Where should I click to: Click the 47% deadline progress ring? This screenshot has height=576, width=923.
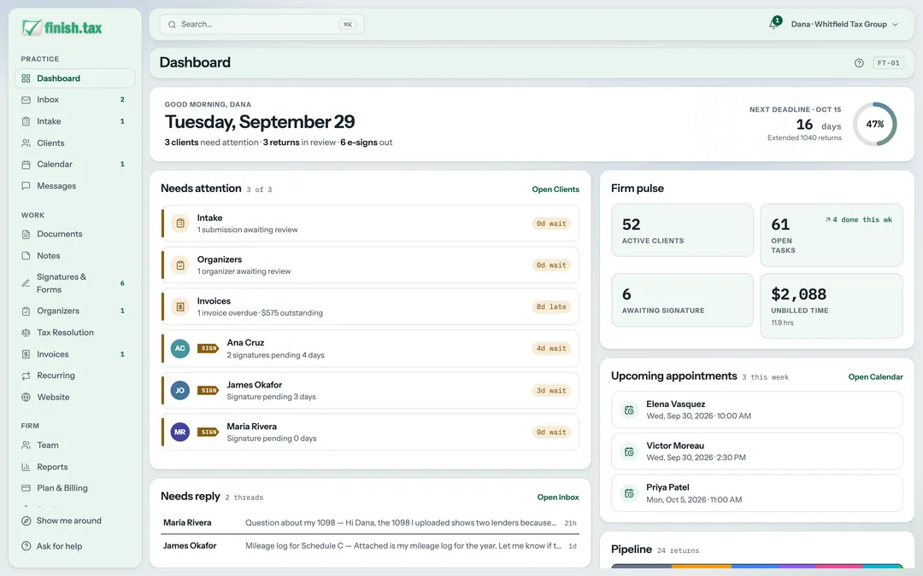[875, 124]
